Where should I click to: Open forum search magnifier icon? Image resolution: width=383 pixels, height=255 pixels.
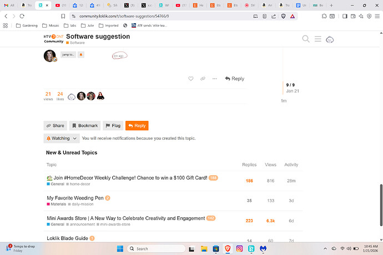click(306, 39)
